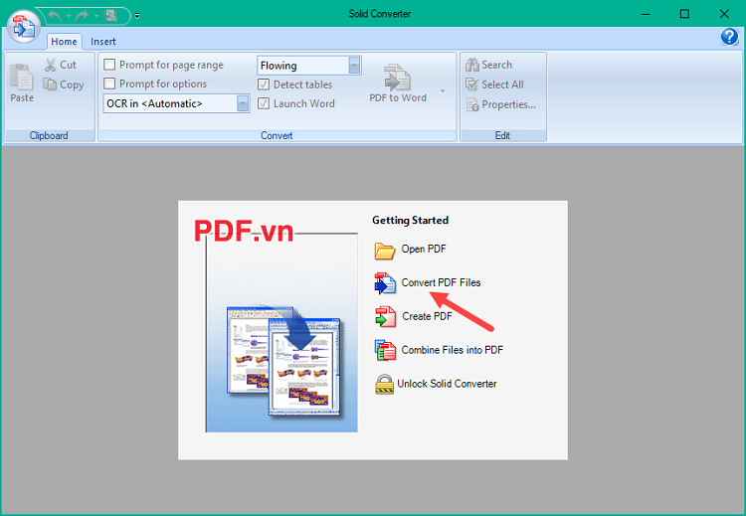Click the Open PDF text link
746x516 pixels.
coord(424,249)
